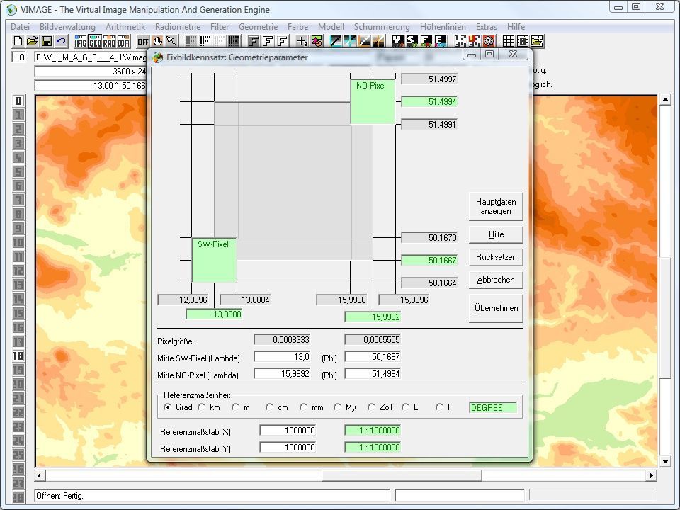Viewport: 680px width, 510px height.
Task: Click the save diskette toolbar icon
Action: pyautogui.click(x=47, y=41)
